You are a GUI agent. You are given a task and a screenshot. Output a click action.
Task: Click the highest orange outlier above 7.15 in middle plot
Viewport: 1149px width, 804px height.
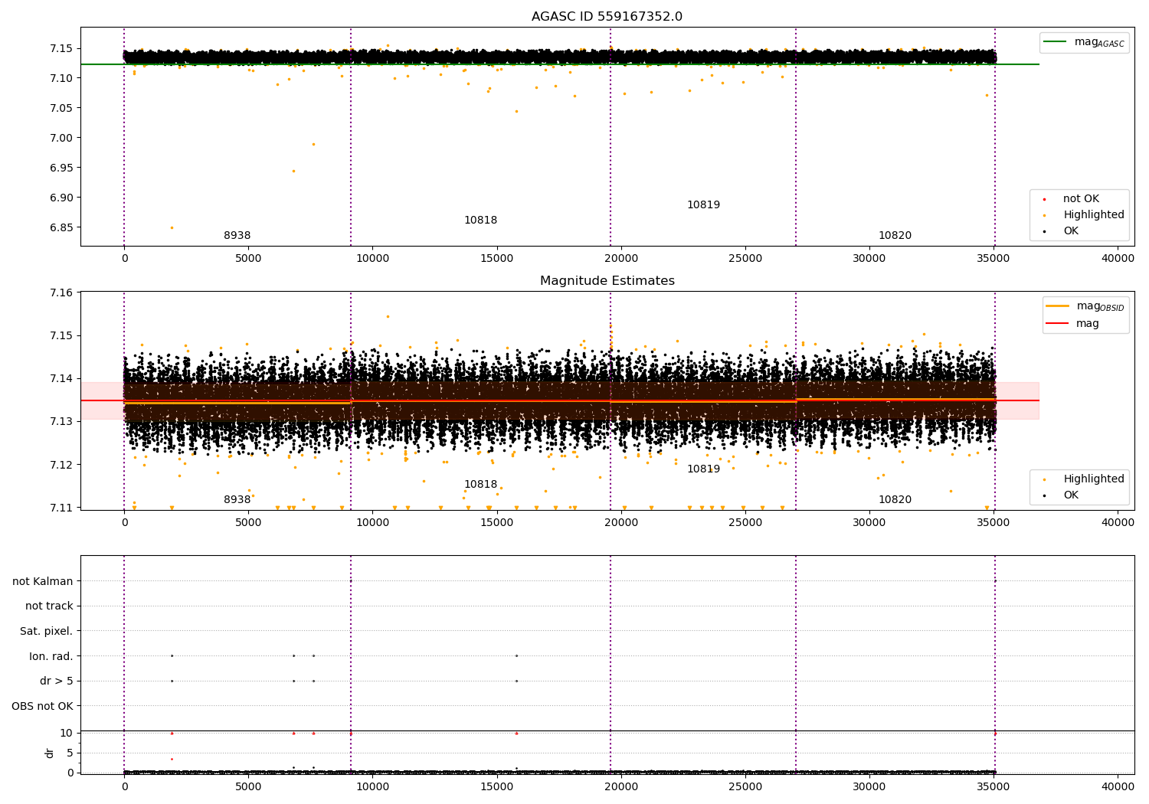pyautogui.click(x=388, y=316)
